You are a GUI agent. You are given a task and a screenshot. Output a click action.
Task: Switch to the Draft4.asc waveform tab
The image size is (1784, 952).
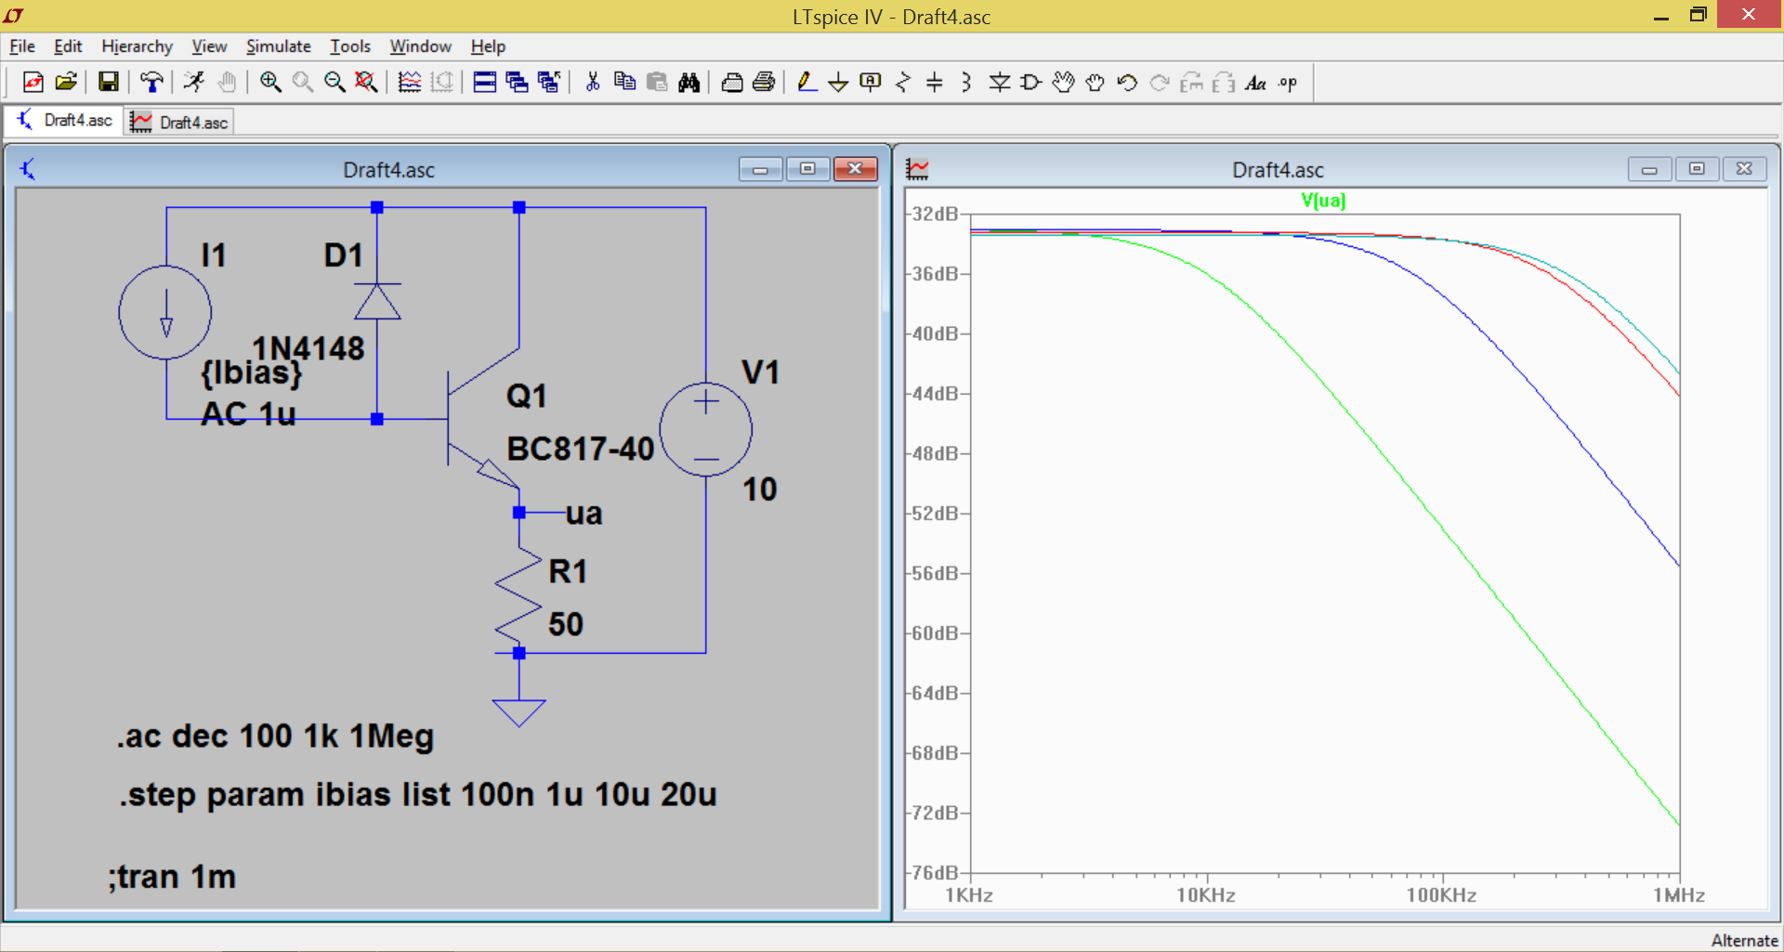coord(179,122)
